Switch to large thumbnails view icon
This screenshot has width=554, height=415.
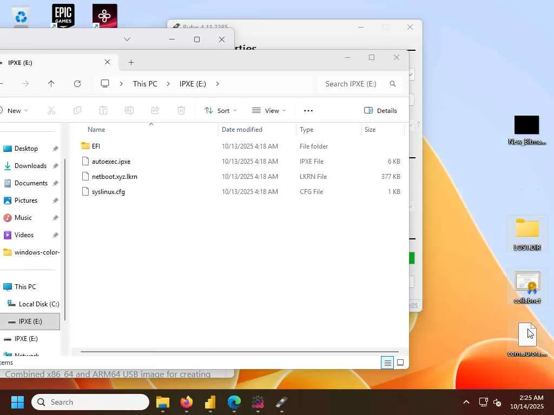tap(400, 363)
